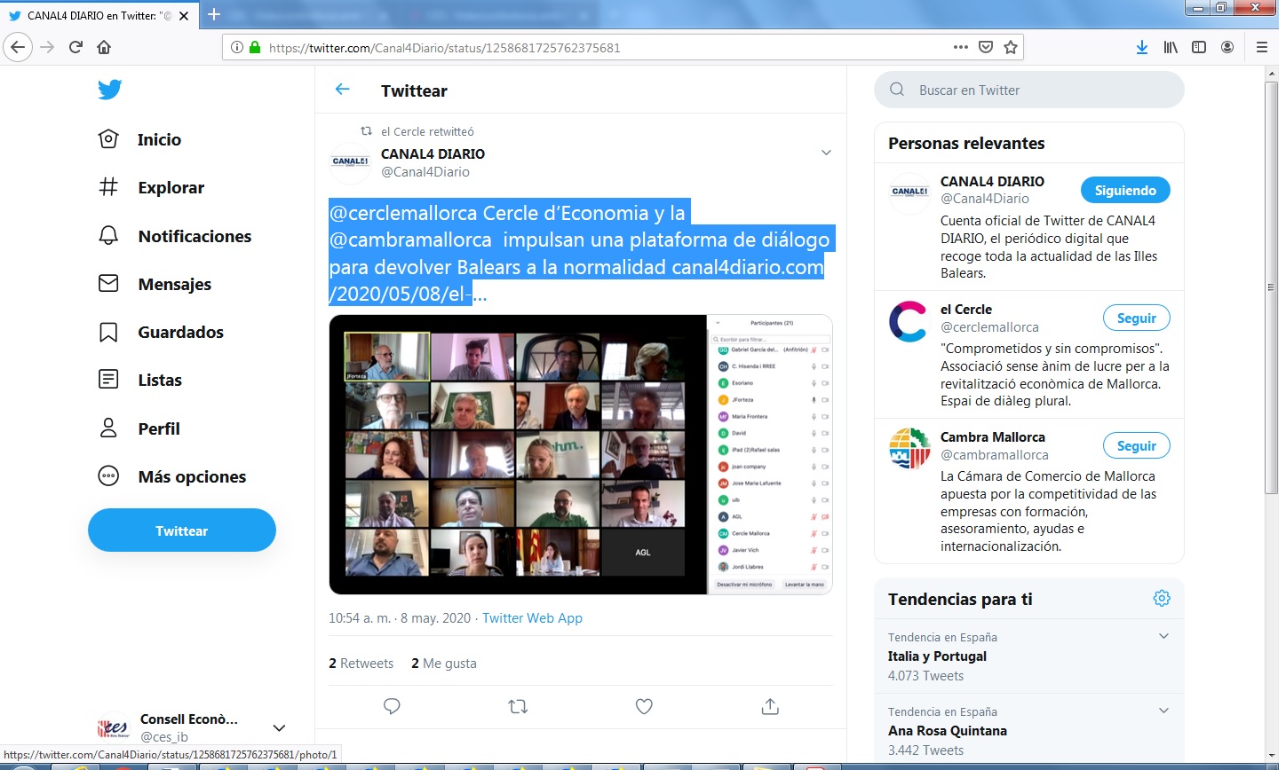Open the Firefox hamburger menu

pos(1262,47)
